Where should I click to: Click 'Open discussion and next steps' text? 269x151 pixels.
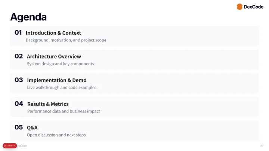[x=56, y=135]
